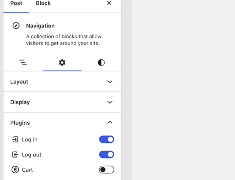Click the Cart dollar-sign icon

point(15,170)
